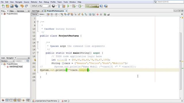Click the Profile Project clock icon
The image size is (184, 103).
pos(80,6)
